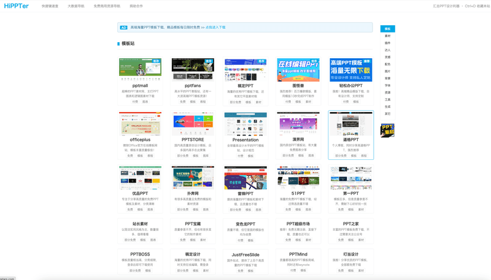
Task: Click the 教程 tag on the officeplus card
Action: coord(150,156)
